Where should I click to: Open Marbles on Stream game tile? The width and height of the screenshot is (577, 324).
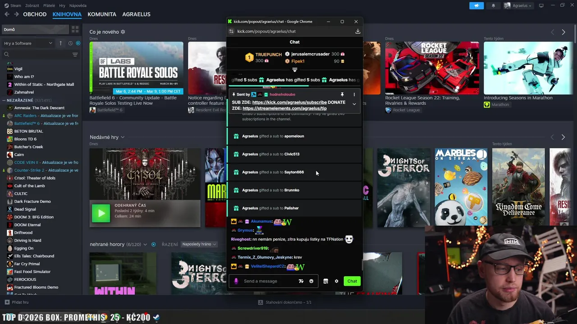[461, 187]
